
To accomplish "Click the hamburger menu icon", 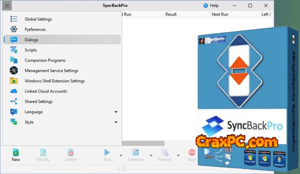I will [7, 5].
